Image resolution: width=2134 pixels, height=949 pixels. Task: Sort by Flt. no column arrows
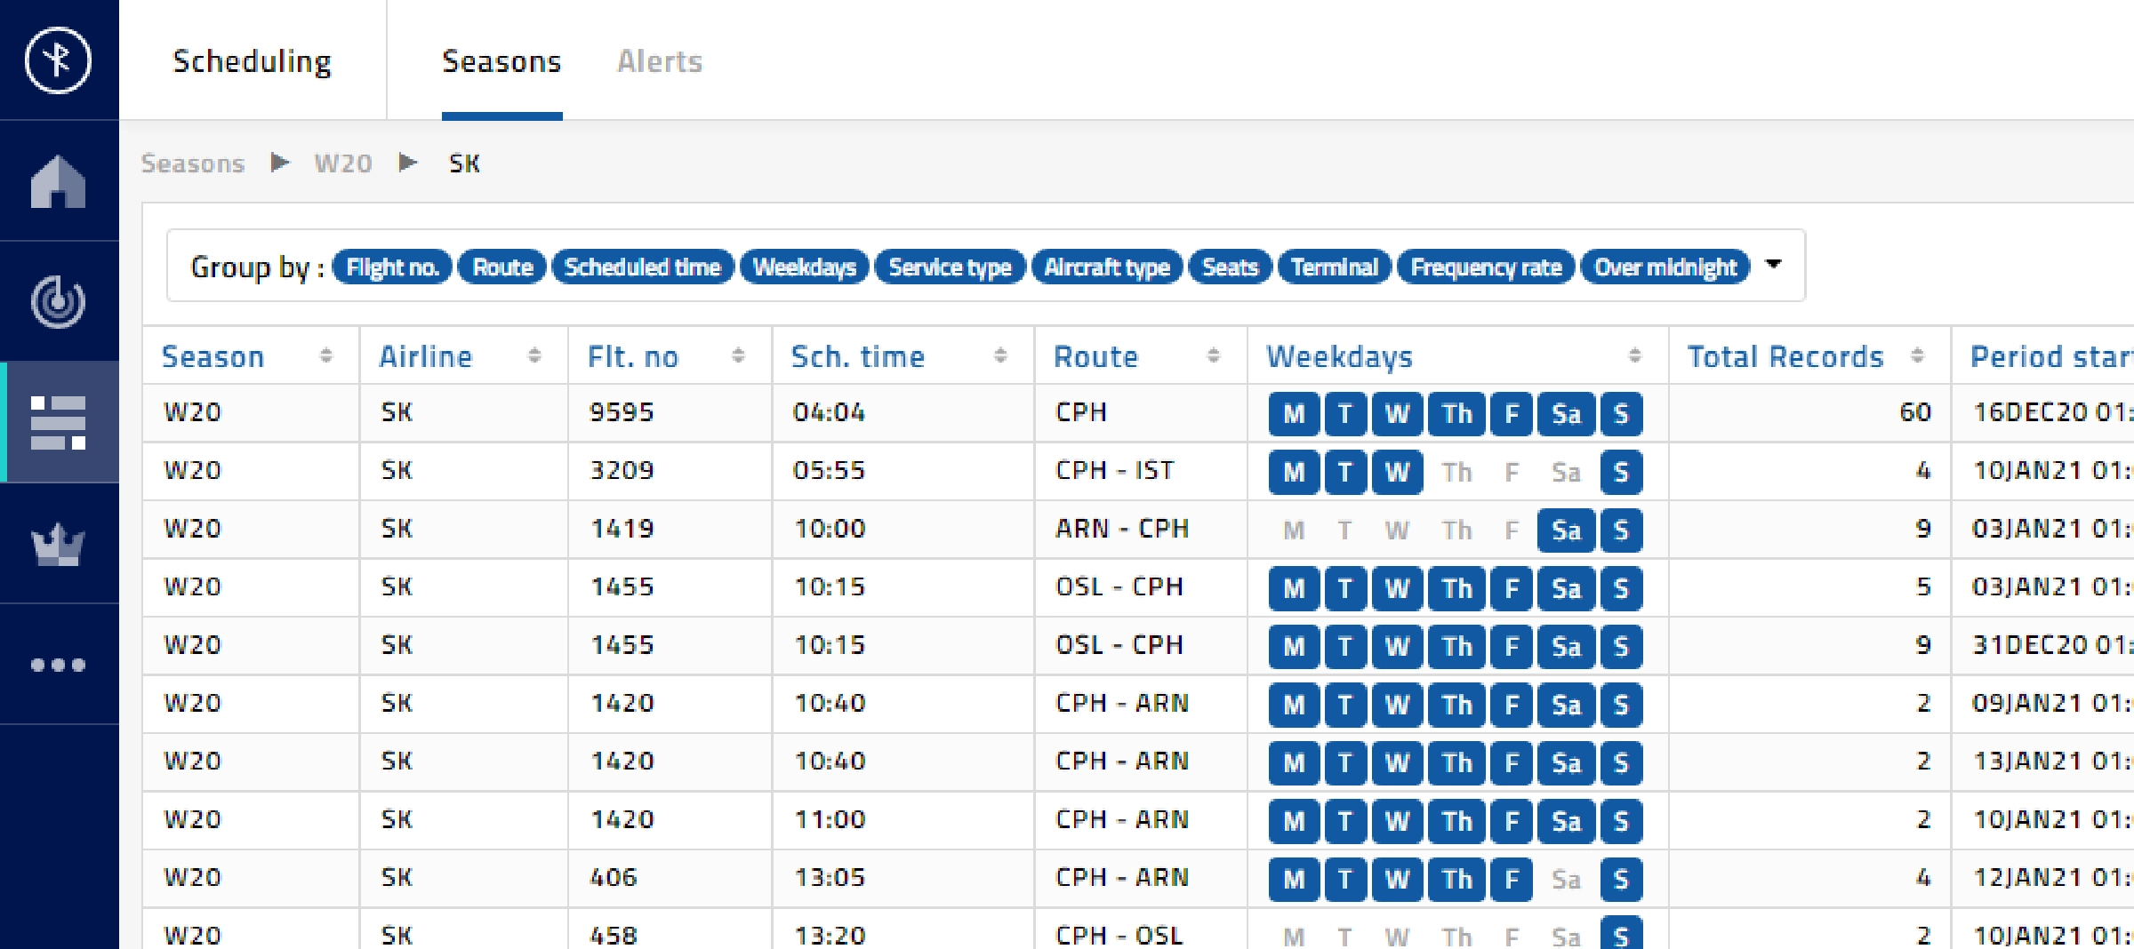[x=738, y=356]
